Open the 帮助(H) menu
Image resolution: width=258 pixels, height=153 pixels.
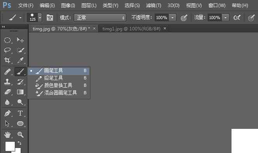(x=240, y=5)
